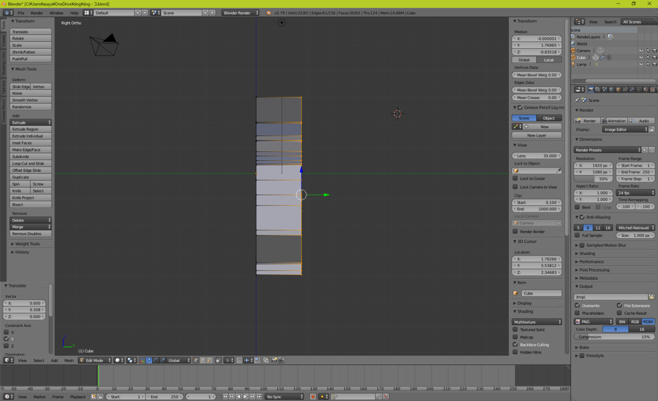This screenshot has height=401, width=658.
Task: Open the Render properties tab icon
Action: [x=591, y=89]
